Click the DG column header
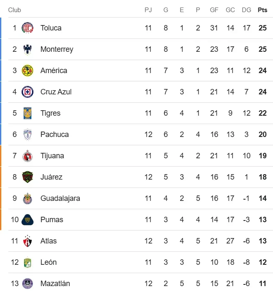Screen dimensions: 273x294 246,10
